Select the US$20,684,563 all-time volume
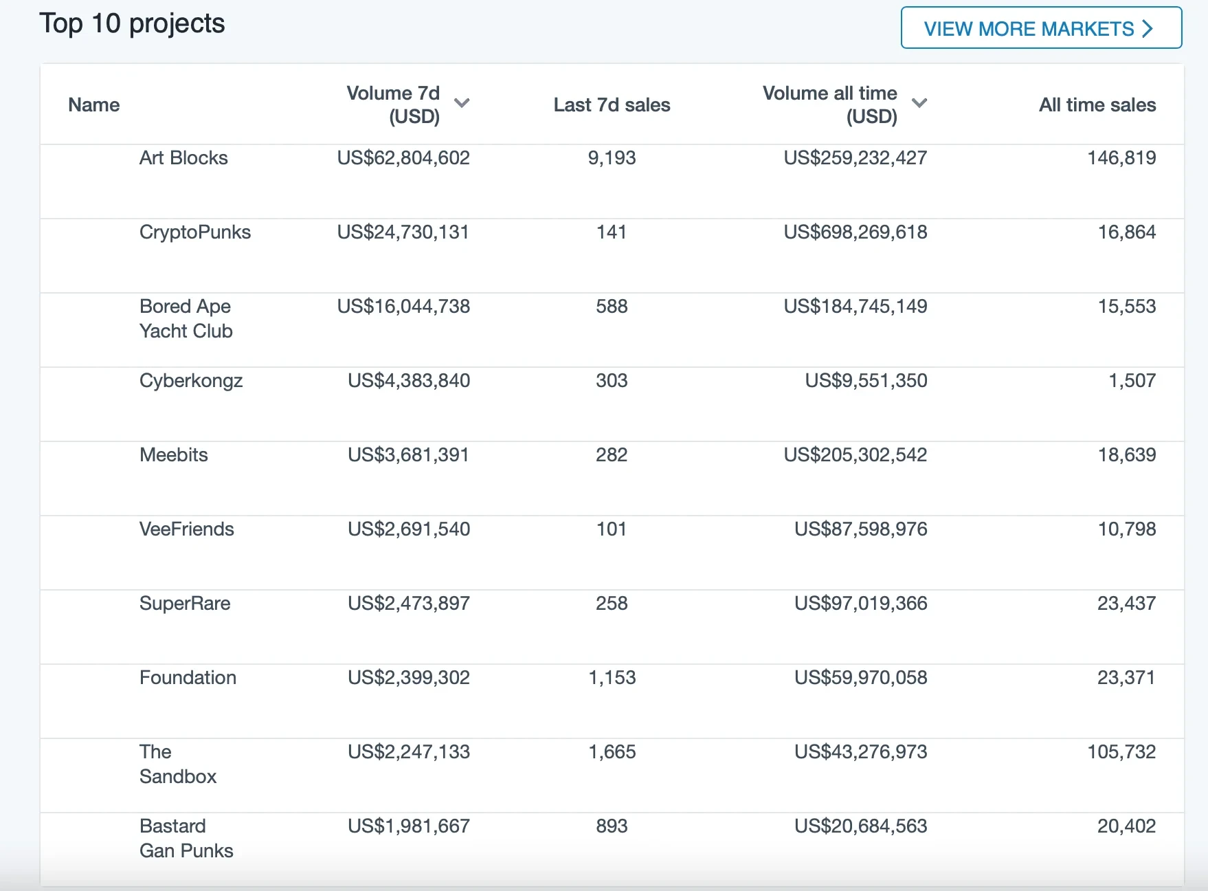Viewport: 1208px width, 891px height. point(861,826)
